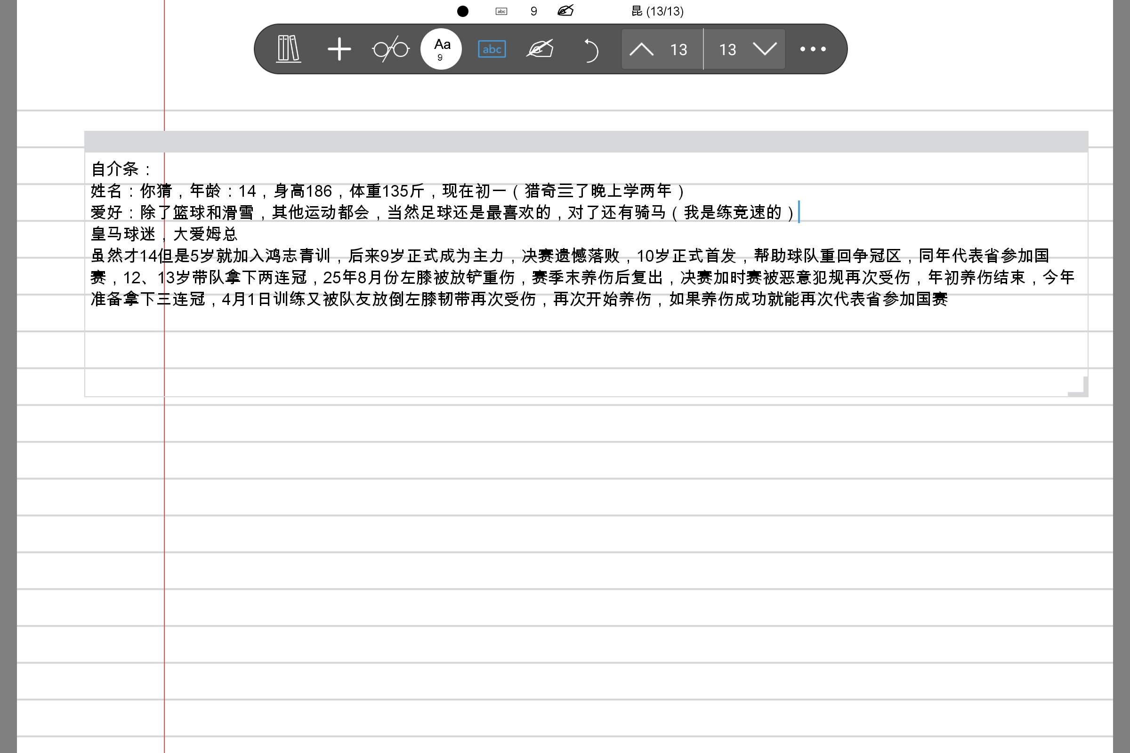The width and height of the screenshot is (1130, 753).
Task: Open the notebook library
Action: pyautogui.click(x=288, y=48)
